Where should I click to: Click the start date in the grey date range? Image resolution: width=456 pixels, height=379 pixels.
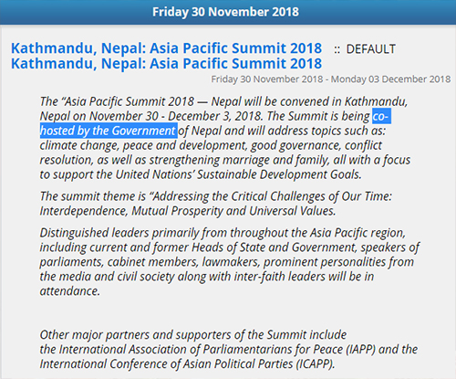tap(267, 79)
